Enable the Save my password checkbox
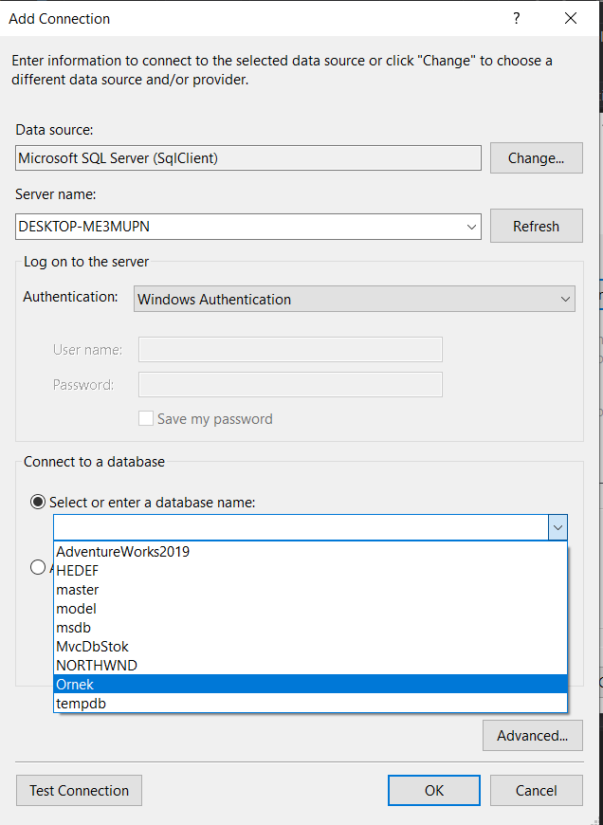Screen dimensions: 603x825 click(x=146, y=418)
